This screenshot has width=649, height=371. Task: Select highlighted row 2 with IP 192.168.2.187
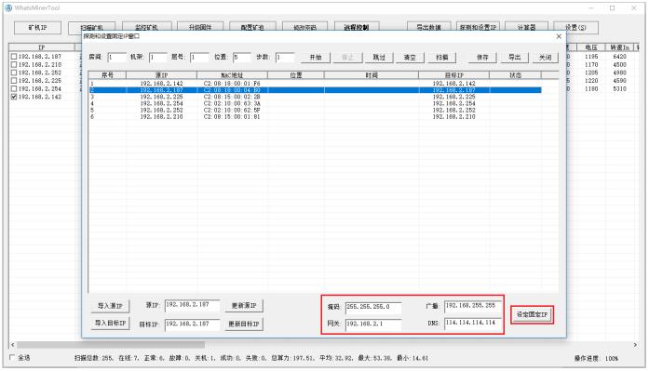315,90
